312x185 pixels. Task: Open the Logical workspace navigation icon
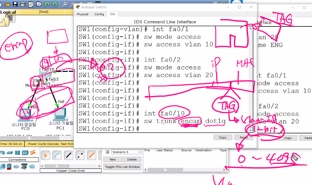coord(4,21)
